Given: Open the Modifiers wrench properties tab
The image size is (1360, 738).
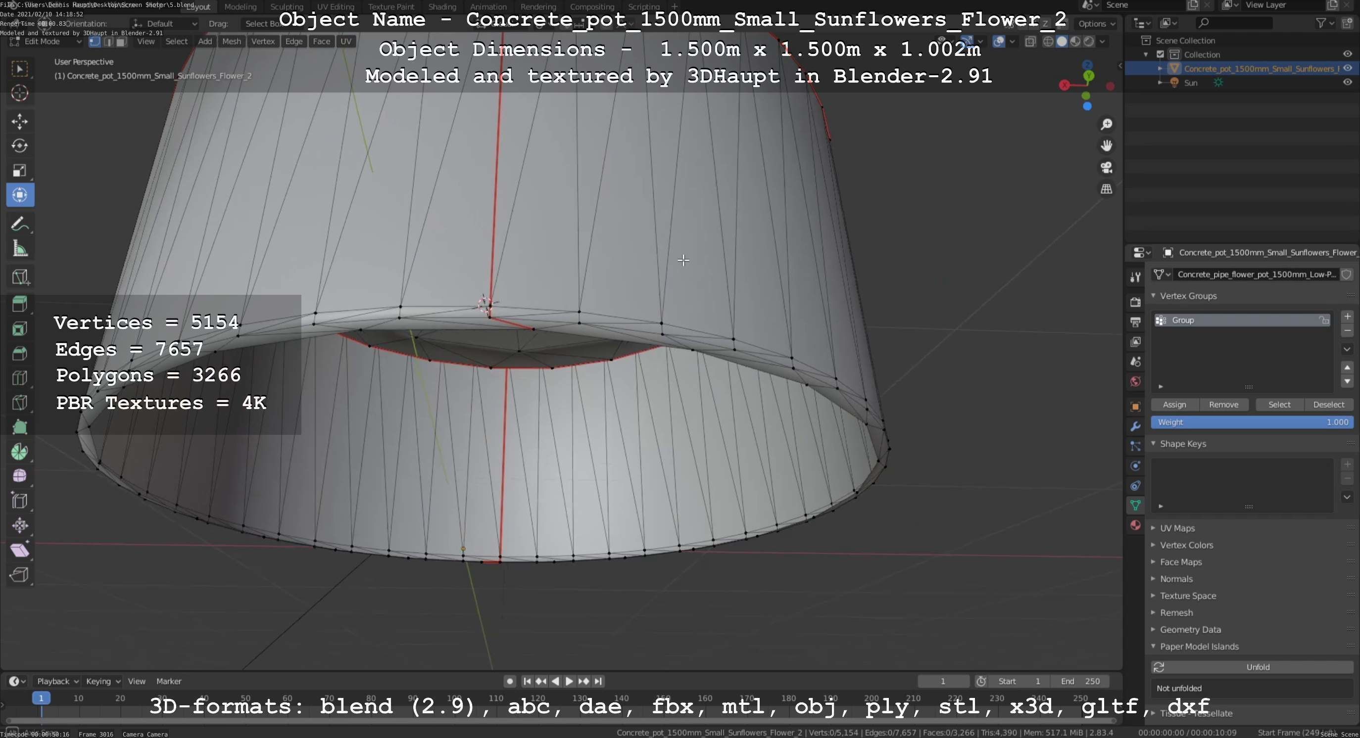Looking at the screenshot, I should tap(1135, 426).
